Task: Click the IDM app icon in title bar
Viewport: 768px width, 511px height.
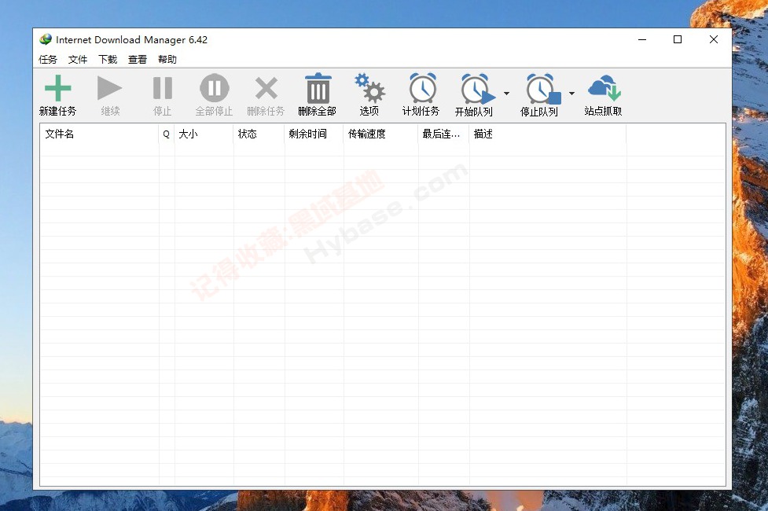Action: click(46, 39)
